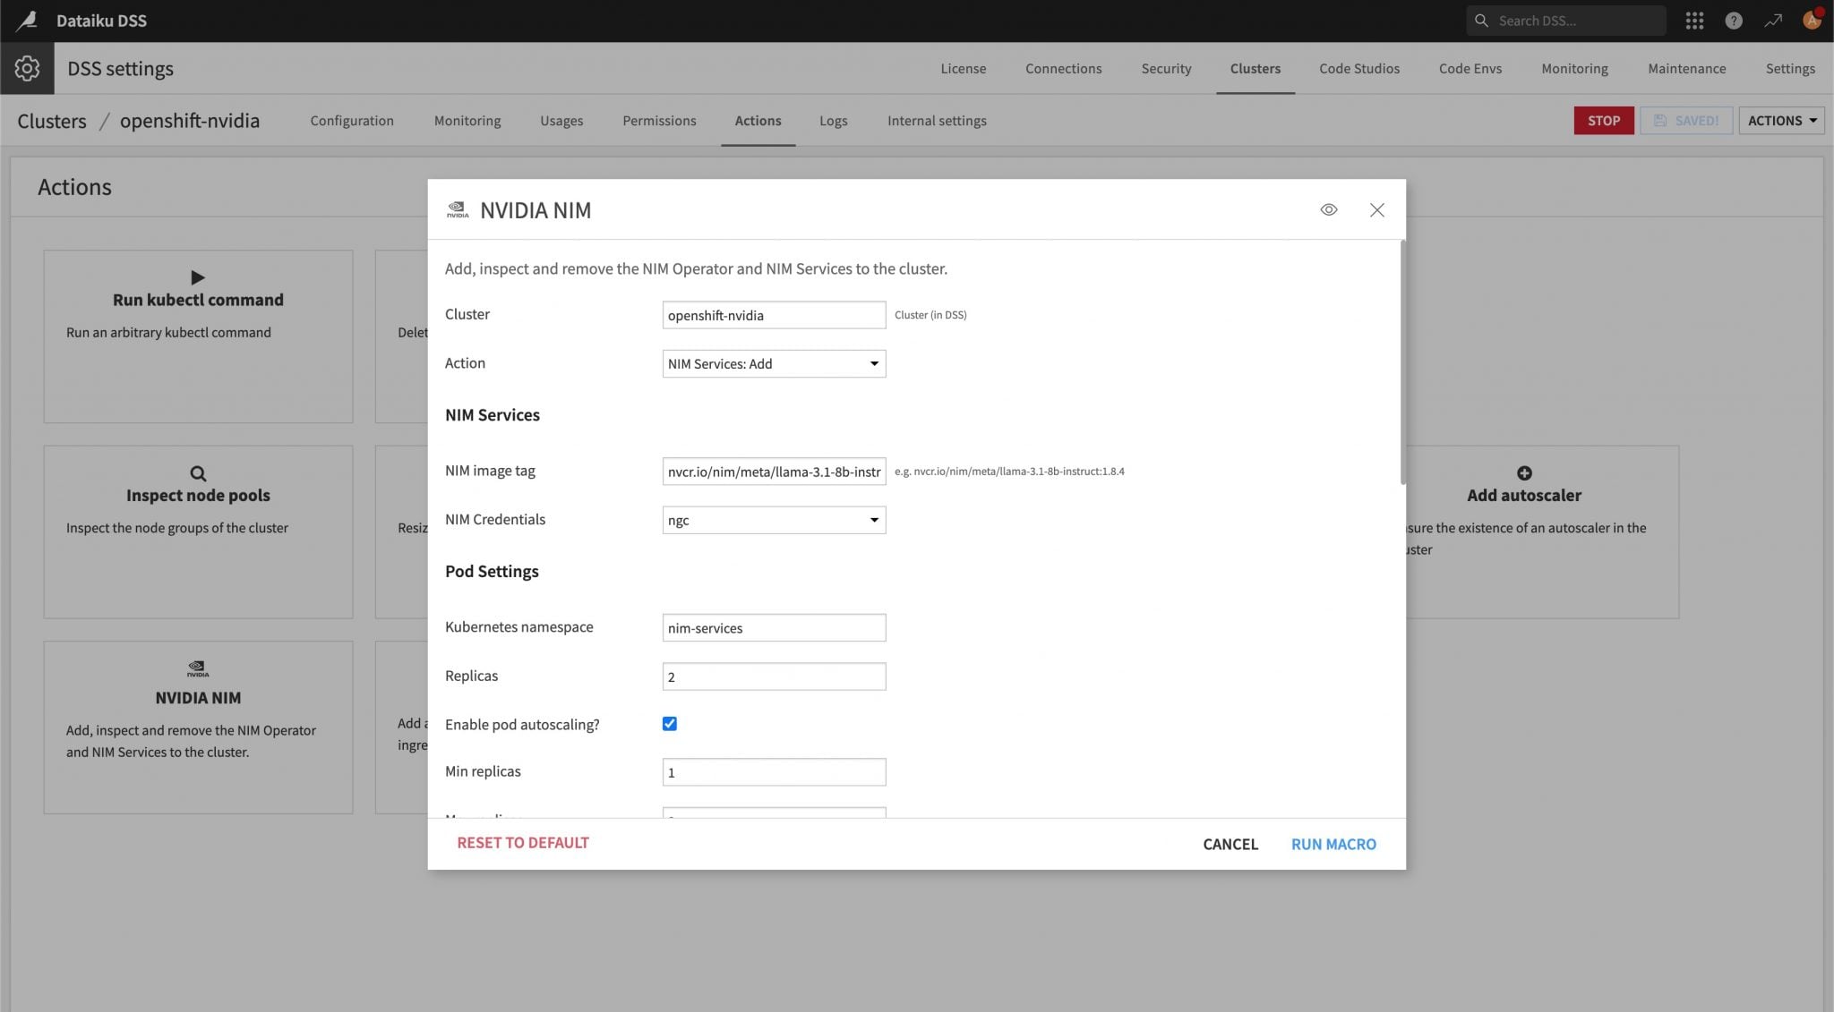This screenshot has height=1012, width=1834.
Task: Click the Dataiku bird logo
Action: 27,20
